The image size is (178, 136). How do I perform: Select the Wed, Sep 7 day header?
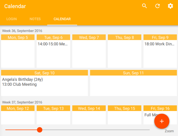89,37
